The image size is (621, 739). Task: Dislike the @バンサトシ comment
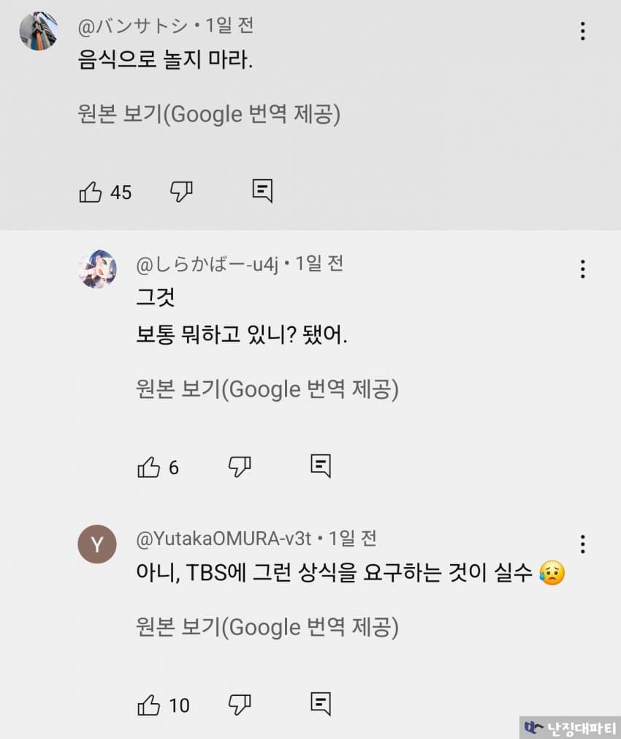pyautogui.click(x=181, y=192)
